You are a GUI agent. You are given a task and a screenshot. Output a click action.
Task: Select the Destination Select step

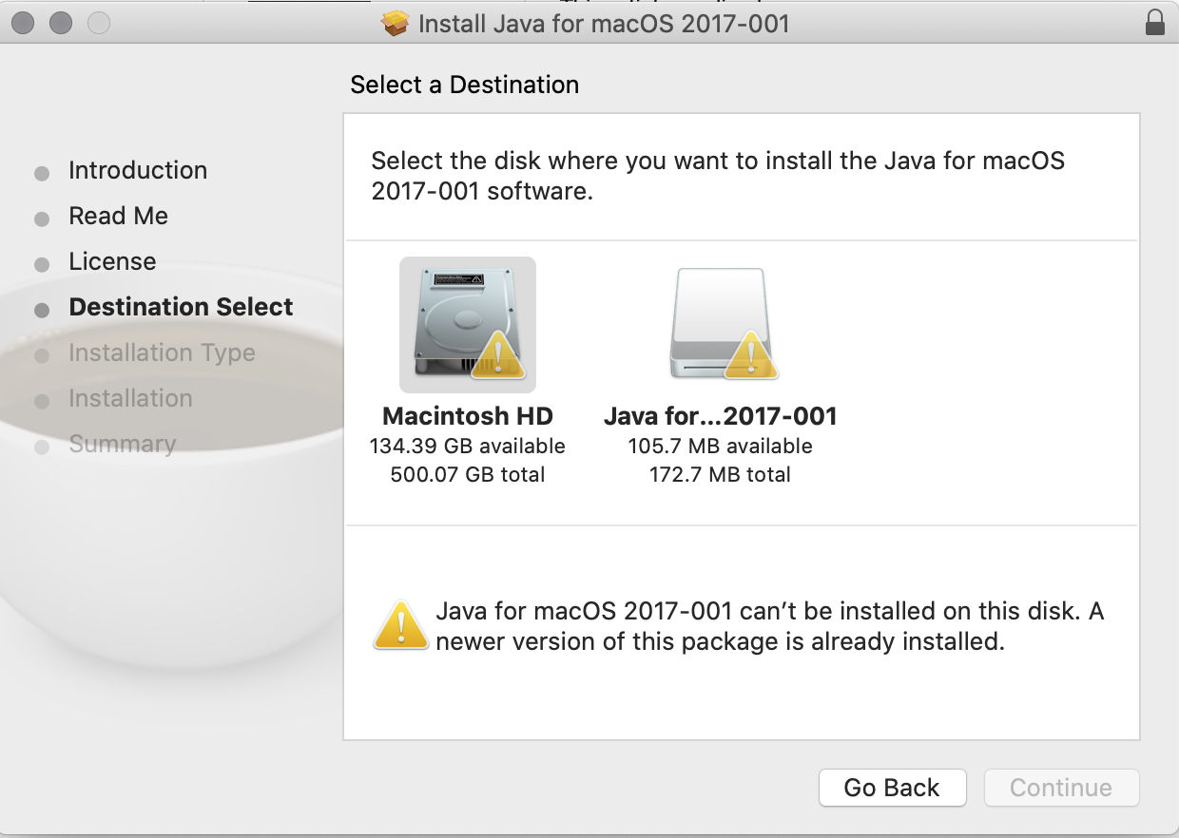click(181, 308)
